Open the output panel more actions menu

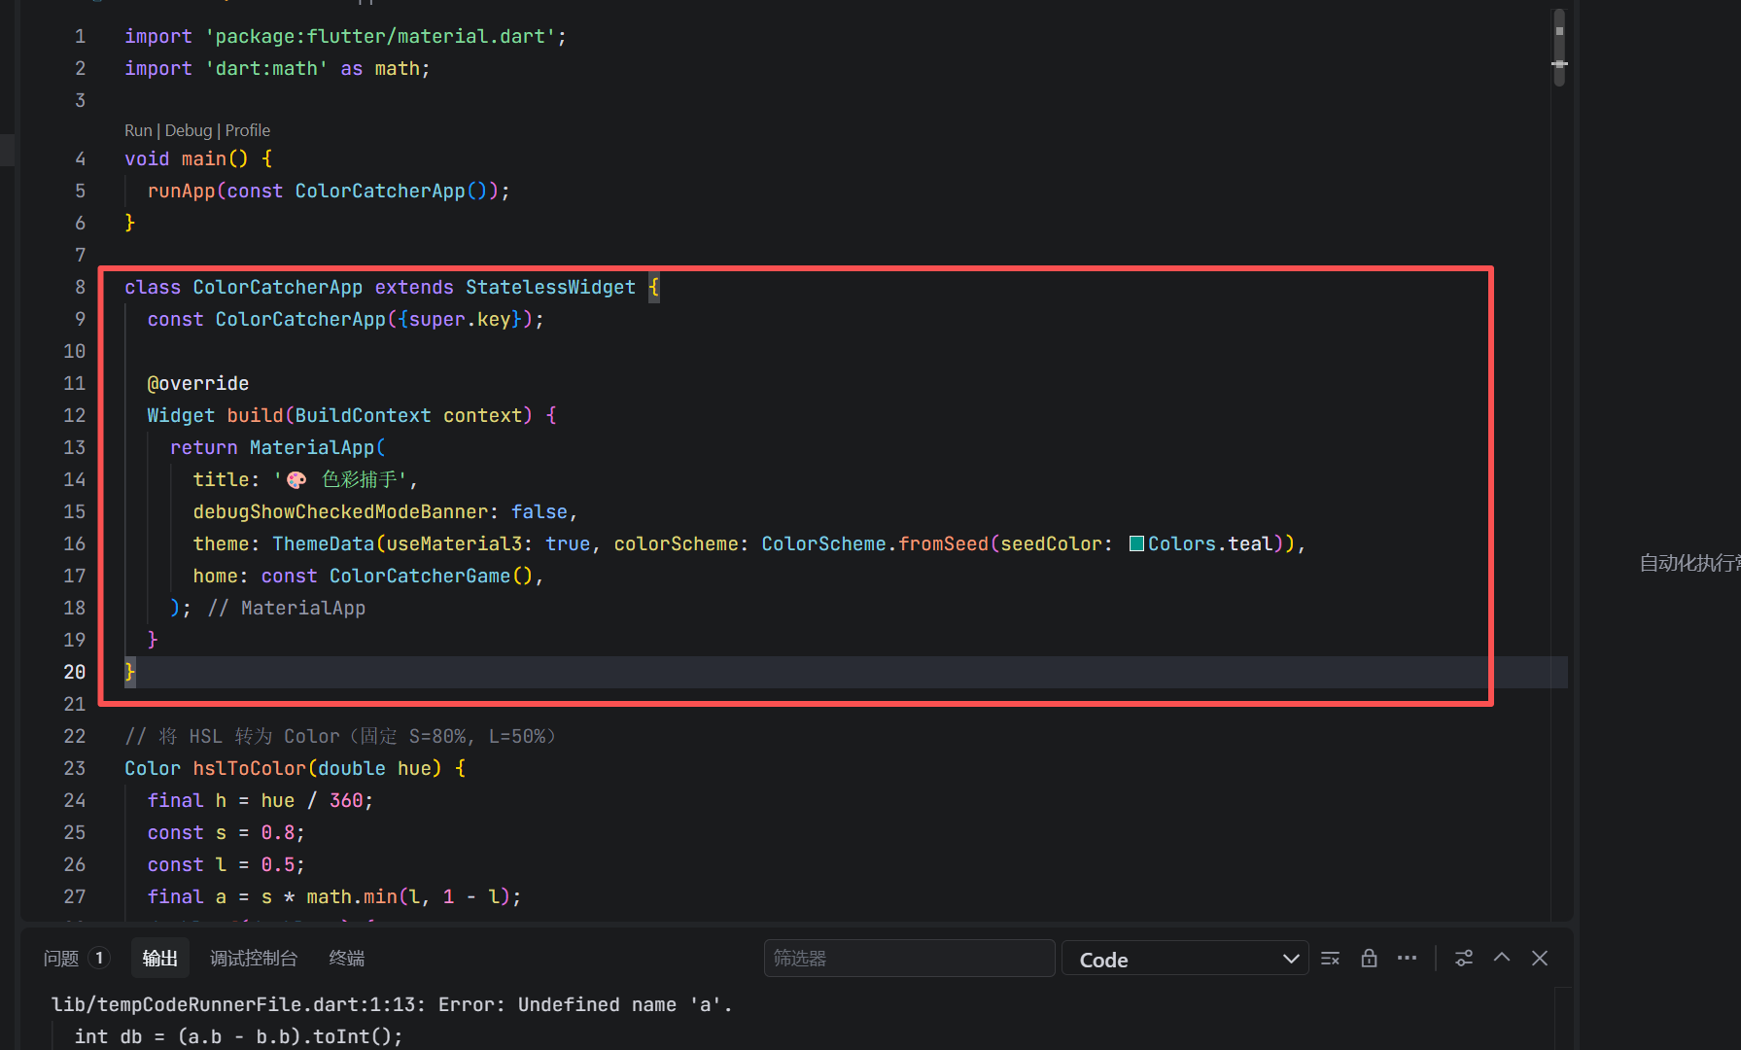[1407, 959]
